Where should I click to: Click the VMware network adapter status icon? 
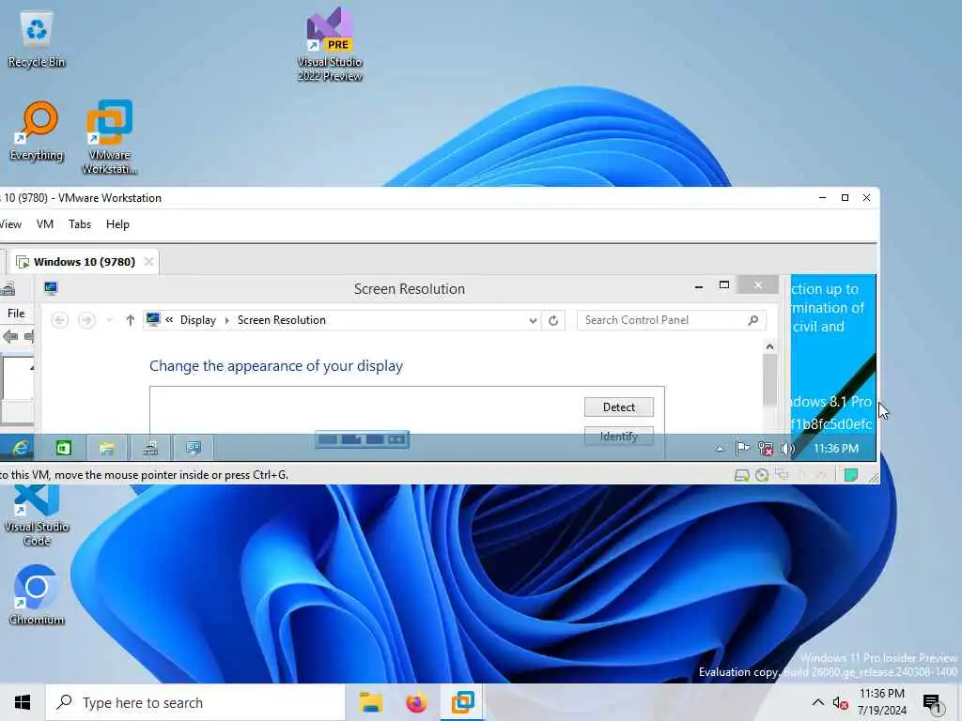point(783,474)
